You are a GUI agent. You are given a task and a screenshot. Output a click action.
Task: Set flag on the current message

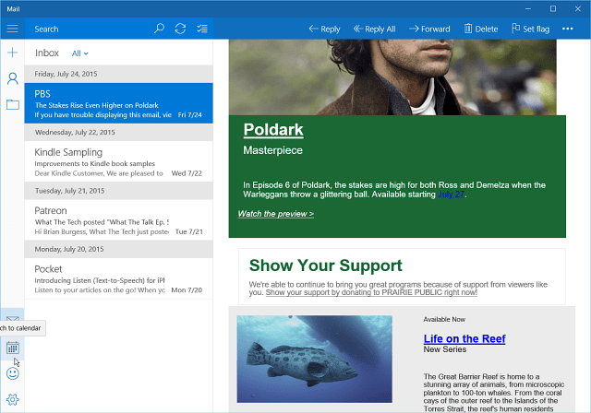pos(531,29)
